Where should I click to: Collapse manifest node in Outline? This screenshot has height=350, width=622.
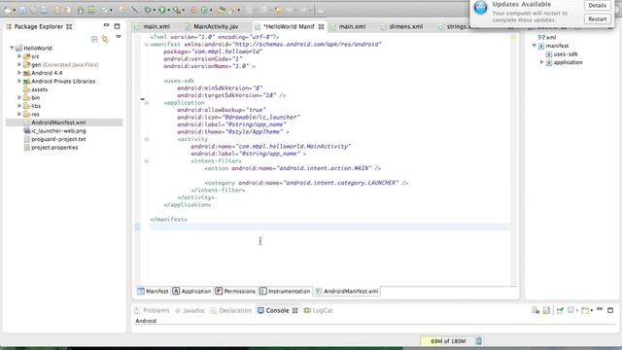click(534, 46)
